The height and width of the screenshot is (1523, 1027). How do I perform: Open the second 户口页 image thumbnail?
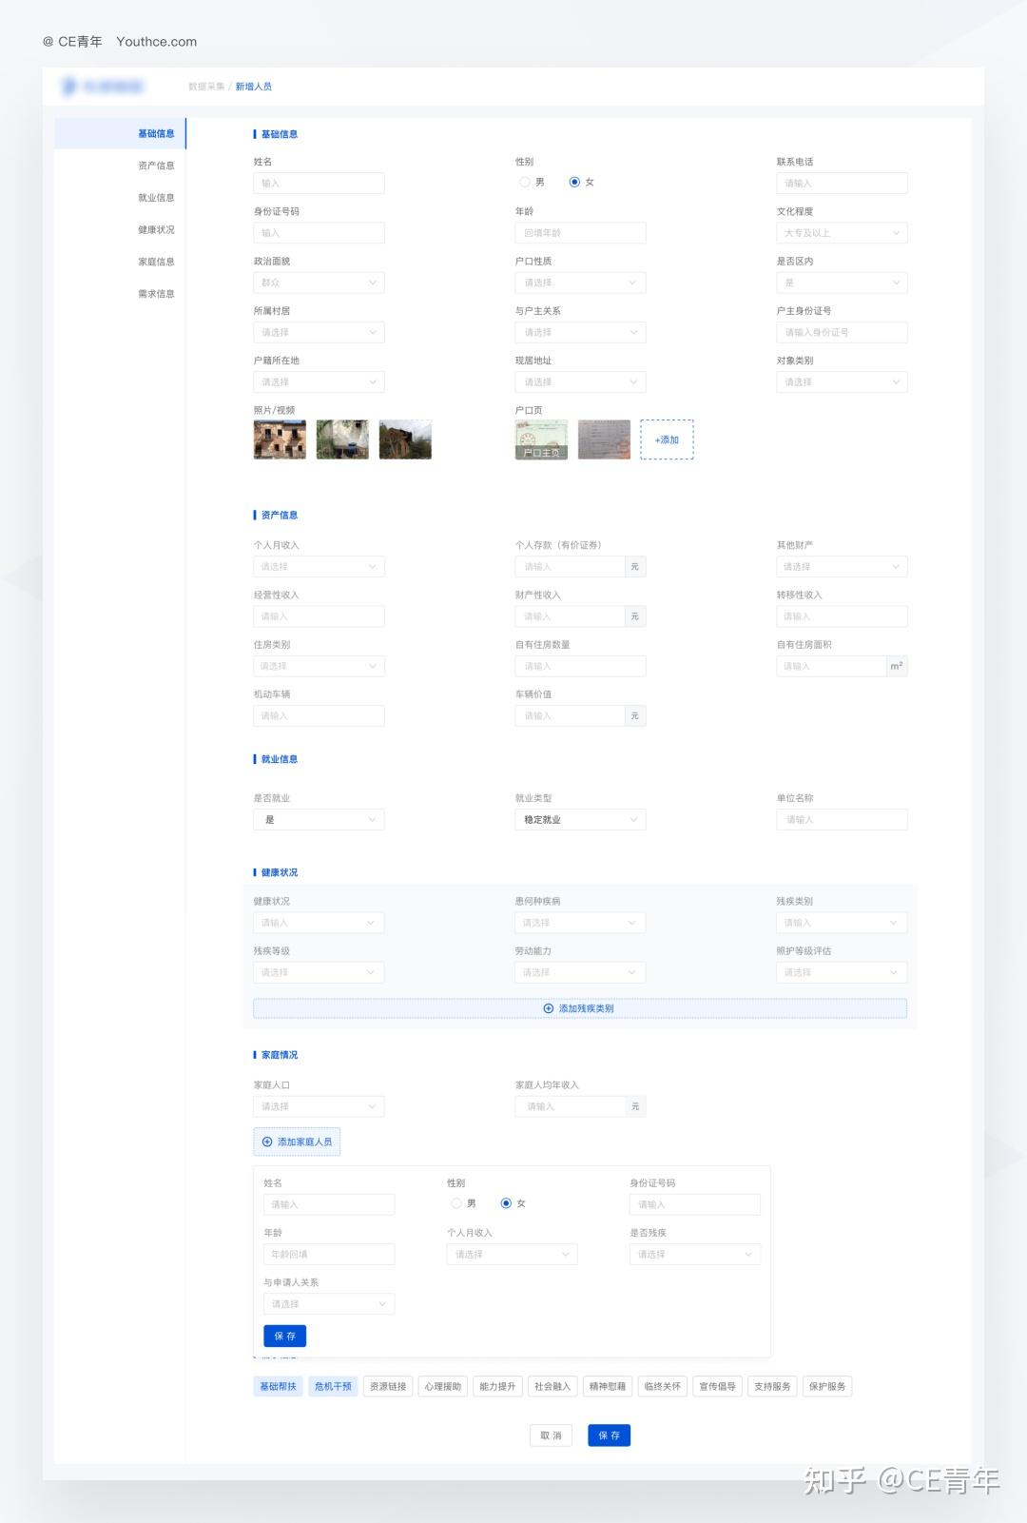coord(604,439)
